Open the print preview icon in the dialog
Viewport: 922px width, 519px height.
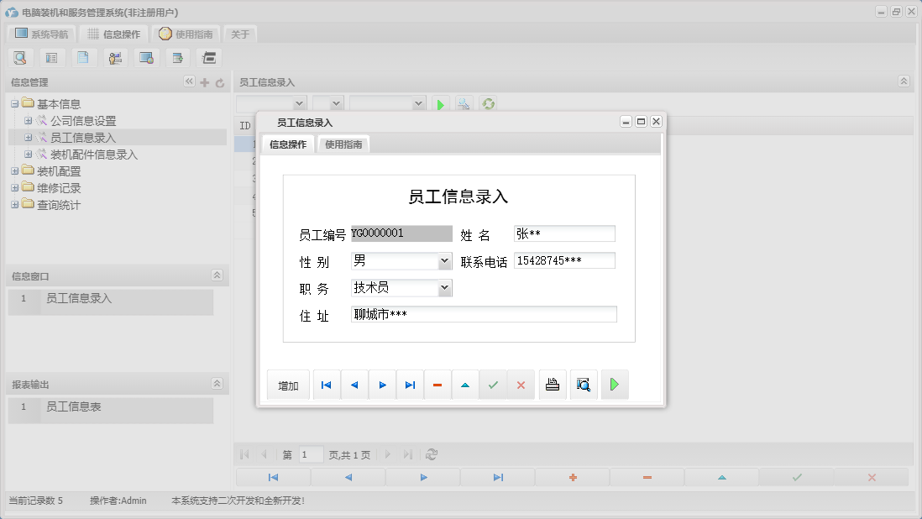pos(584,384)
